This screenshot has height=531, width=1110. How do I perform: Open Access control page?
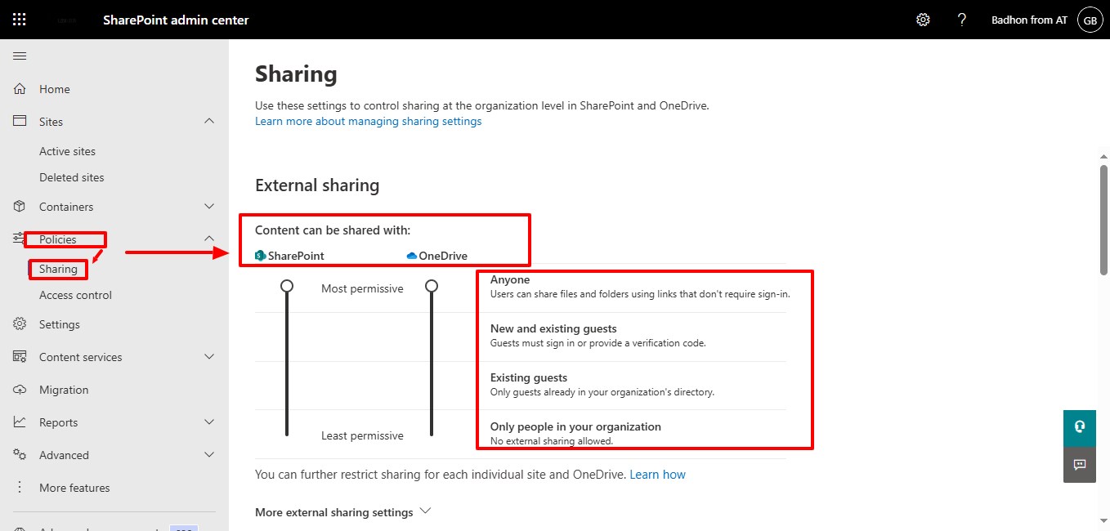pos(75,295)
